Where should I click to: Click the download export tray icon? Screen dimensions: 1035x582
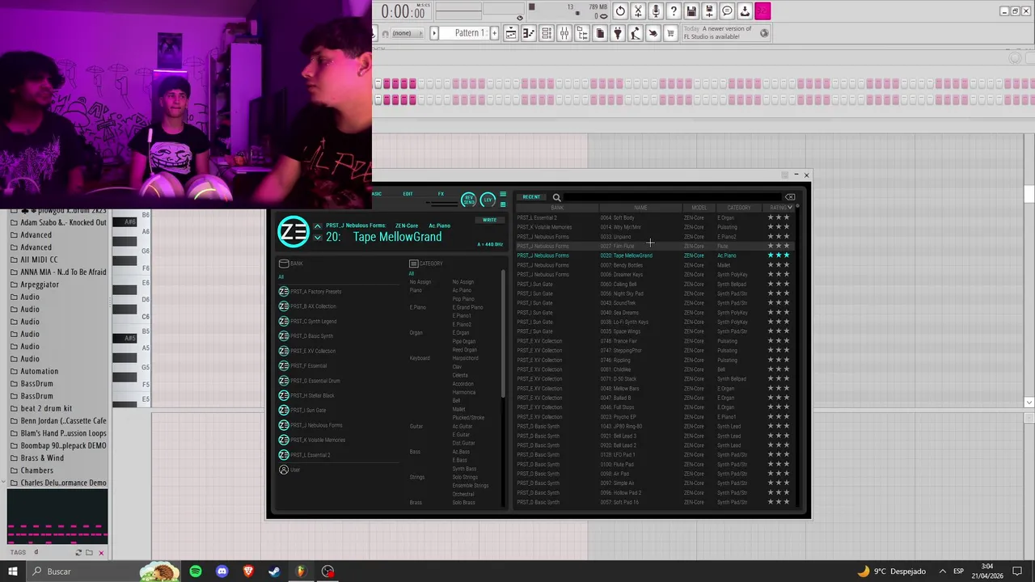745,11
